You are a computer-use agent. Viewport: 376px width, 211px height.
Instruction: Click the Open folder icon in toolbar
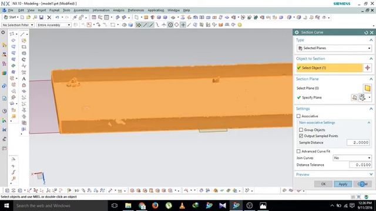coord(29,17)
